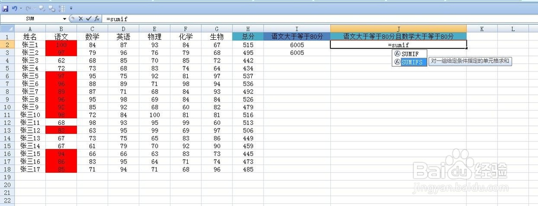The image size is (538, 206).
Task: Select the SUMIF autocomplete suggestion
Action: coord(409,54)
